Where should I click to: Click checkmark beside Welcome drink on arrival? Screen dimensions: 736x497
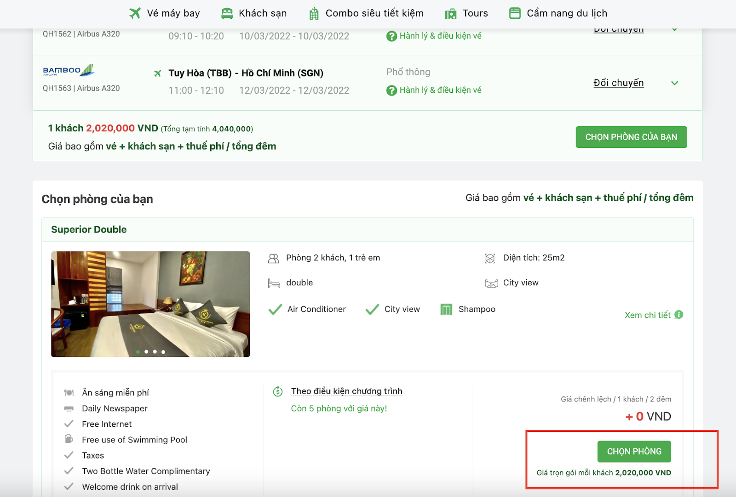(69, 486)
